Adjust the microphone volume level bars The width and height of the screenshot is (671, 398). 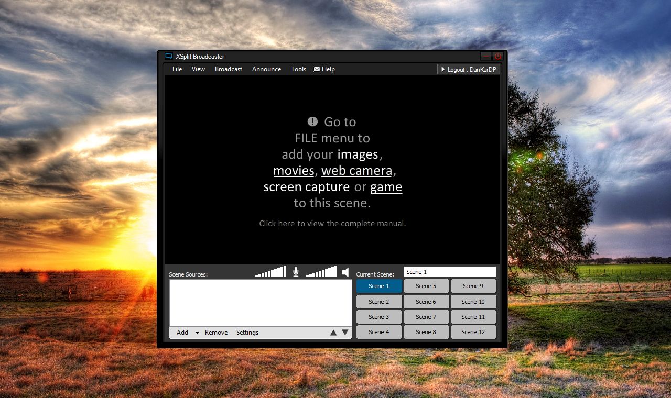(x=270, y=271)
